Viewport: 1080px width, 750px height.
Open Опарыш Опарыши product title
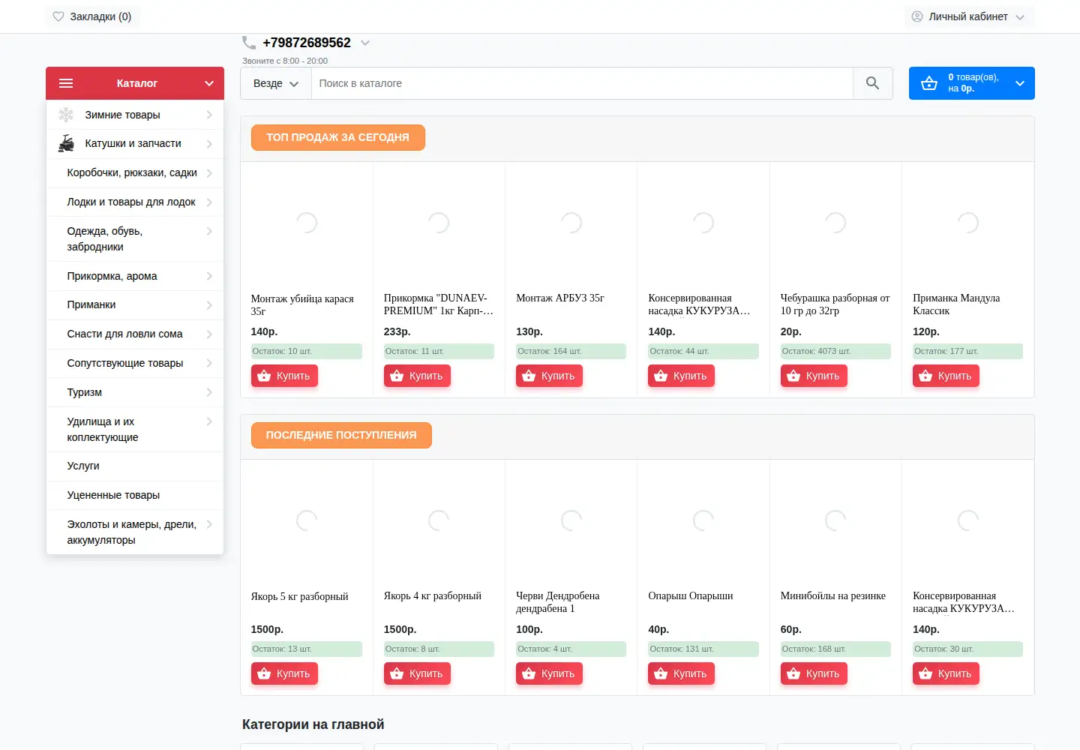pyautogui.click(x=691, y=596)
